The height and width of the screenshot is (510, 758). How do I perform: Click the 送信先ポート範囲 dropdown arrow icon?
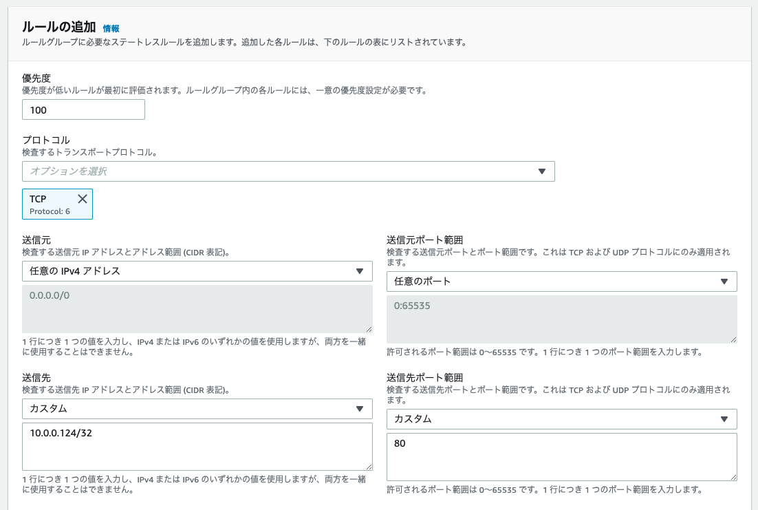tap(726, 419)
